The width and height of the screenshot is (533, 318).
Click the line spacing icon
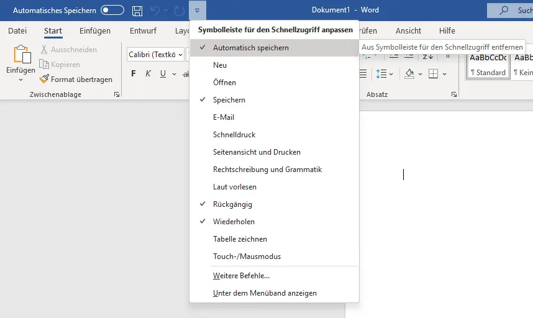point(381,74)
